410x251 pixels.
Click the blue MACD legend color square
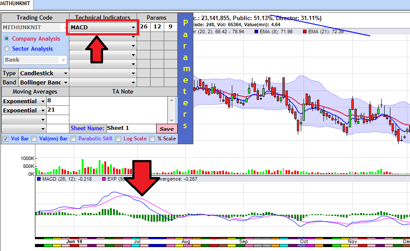click(x=39, y=179)
